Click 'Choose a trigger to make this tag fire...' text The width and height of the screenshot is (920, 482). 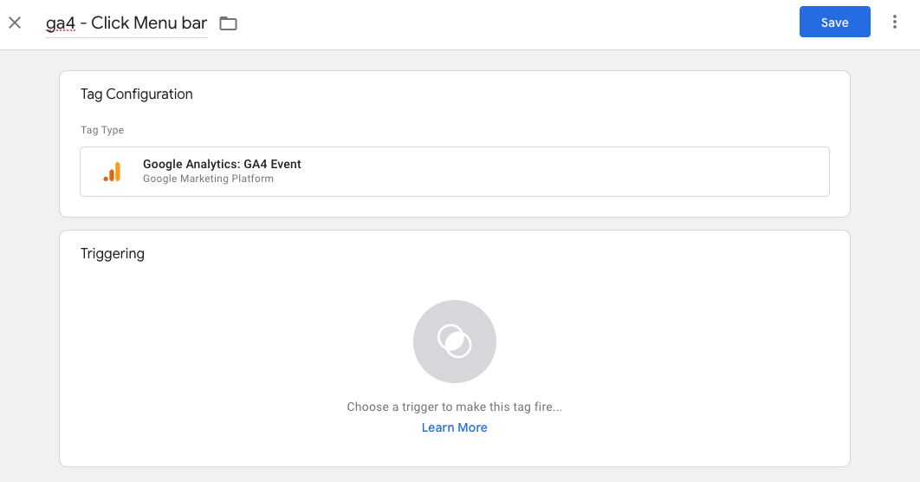click(454, 407)
